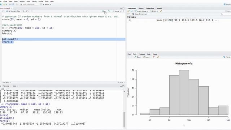Open the Build menu
This screenshot has width=231, height=130.
point(28,1)
